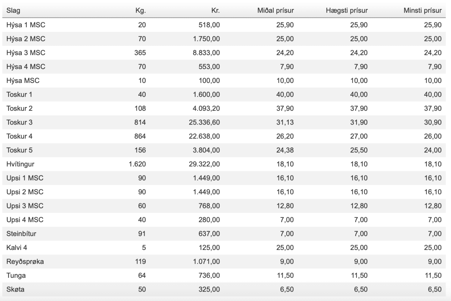Image resolution: width=451 pixels, height=301 pixels.
Task: Select the Hýsa 3 MSC row label
Action: coord(26,53)
